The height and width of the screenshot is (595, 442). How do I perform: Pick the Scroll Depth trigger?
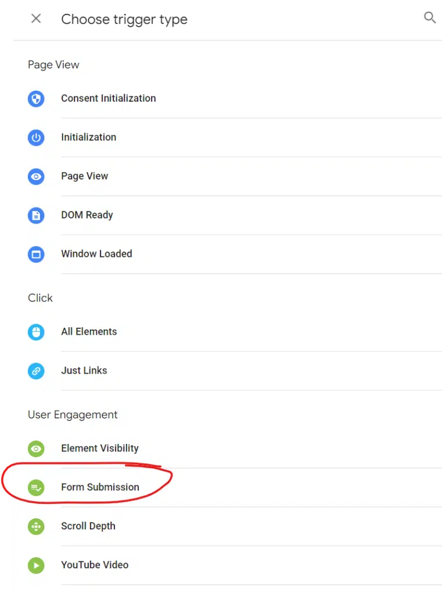(228, 526)
